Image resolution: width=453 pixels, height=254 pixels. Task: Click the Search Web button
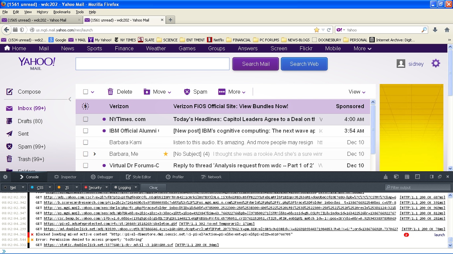click(304, 64)
